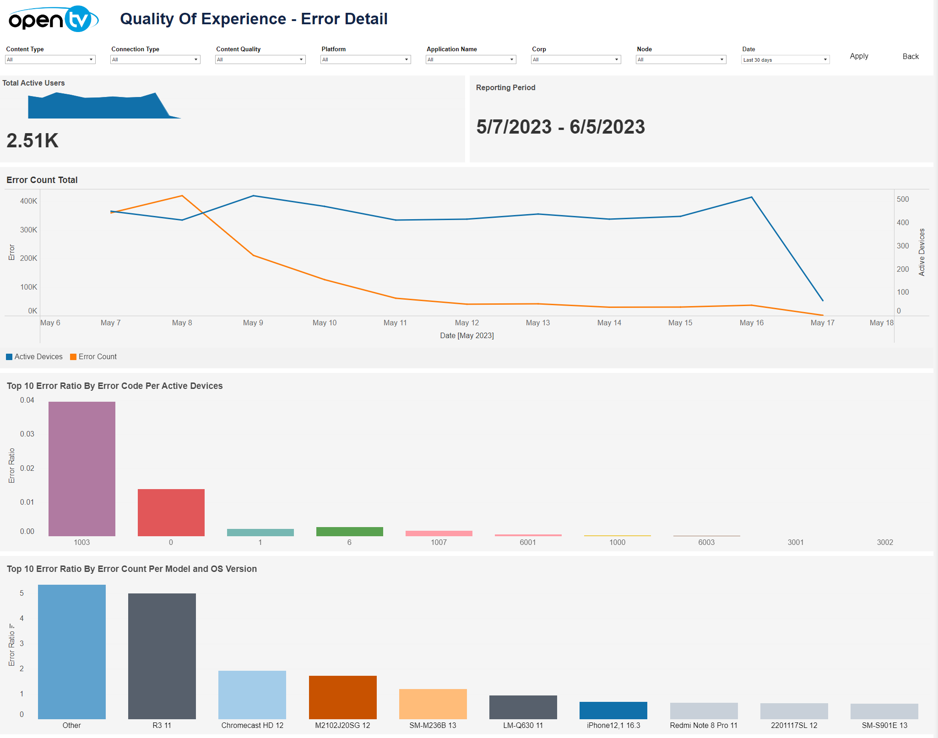
Task: Open the Date range dropdown
Action: (785, 60)
